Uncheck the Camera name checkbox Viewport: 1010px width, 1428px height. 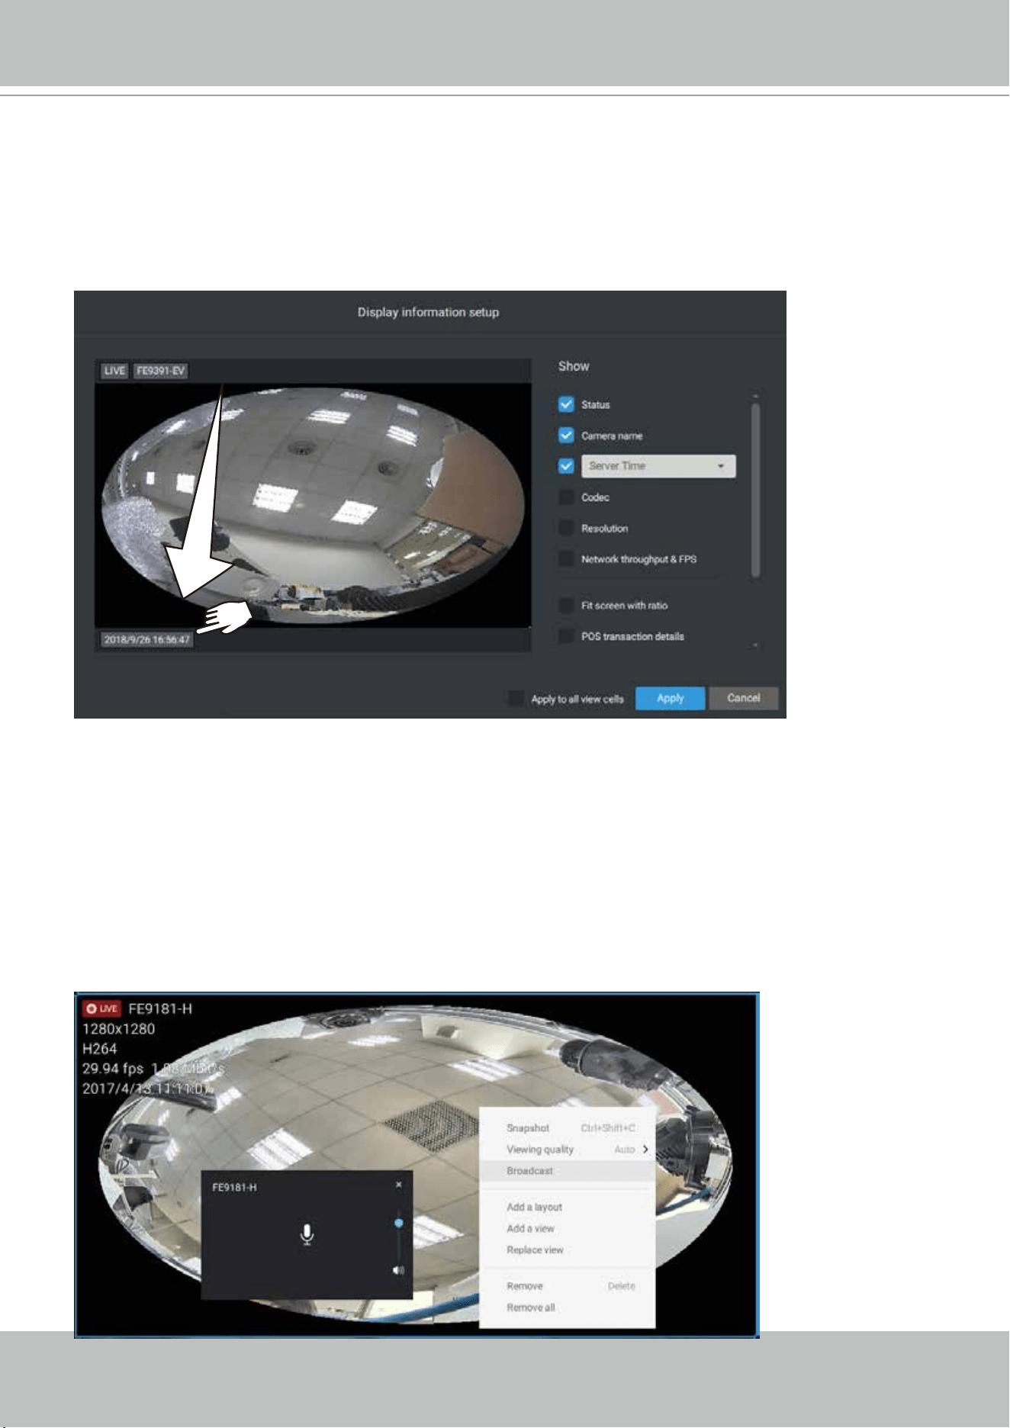(566, 436)
